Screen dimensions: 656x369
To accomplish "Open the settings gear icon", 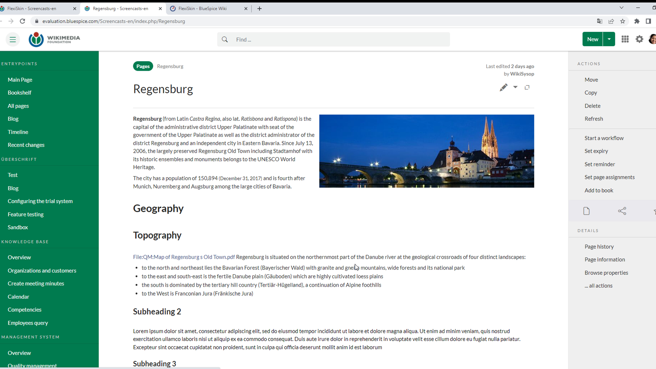I will click(639, 39).
